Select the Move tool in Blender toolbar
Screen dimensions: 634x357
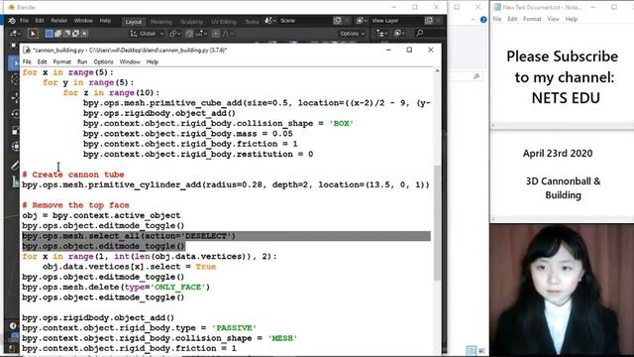coord(15,97)
